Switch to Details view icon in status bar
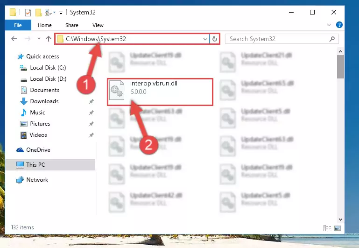This screenshot has width=359, height=248. point(327,228)
